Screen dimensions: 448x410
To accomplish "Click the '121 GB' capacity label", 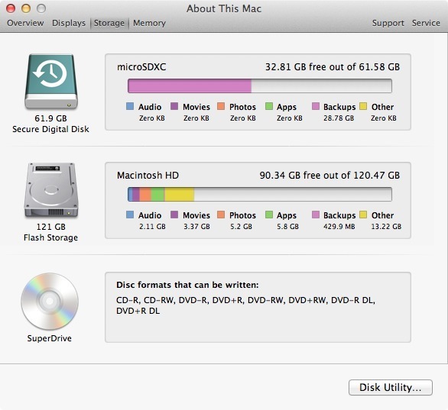I will click(51, 227).
